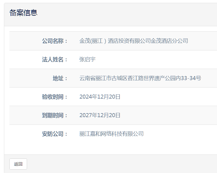217x173 pixels.
Task: Click the 备案信息 page heading
Action: click(23, 13)
